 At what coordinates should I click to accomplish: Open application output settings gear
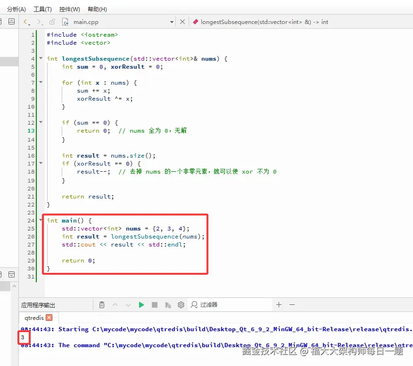click(181, 305)
